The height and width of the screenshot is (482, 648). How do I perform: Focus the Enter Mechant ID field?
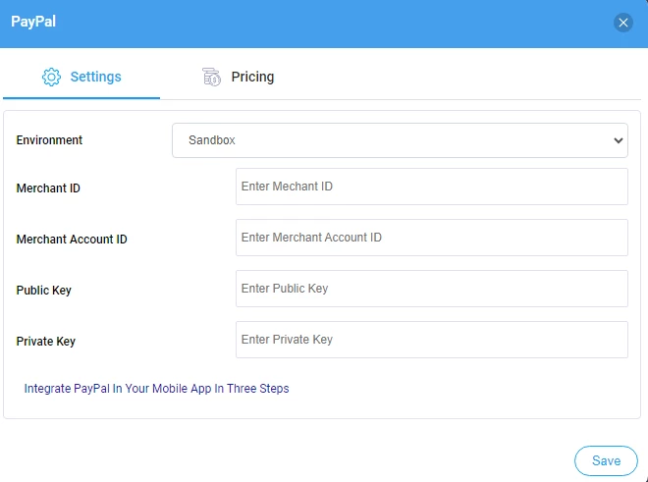click(432, 187)
